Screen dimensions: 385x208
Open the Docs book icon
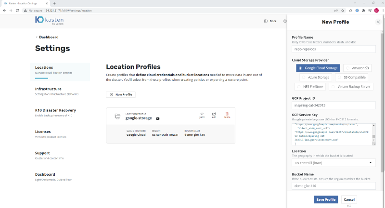266,21
